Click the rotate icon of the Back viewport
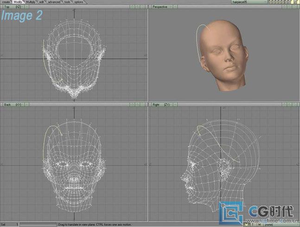Screen dimensions: 300x227 (138, 104)
